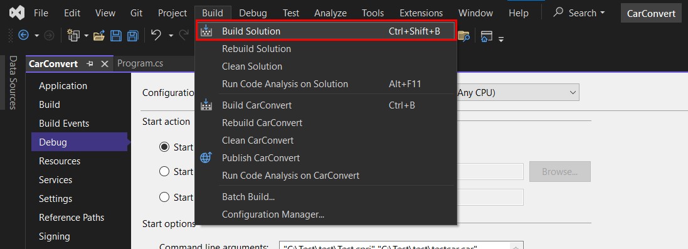Open the Data Sources side panel
Image resolution: width=688 pixels, height=249 pixels.
coord(13,82)
